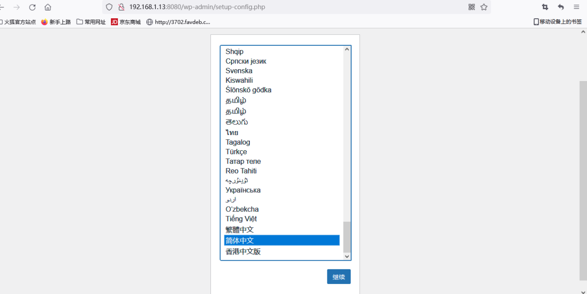Open the Firefox hamburger menu
The image size is (587, 294).
pos(576,7)
